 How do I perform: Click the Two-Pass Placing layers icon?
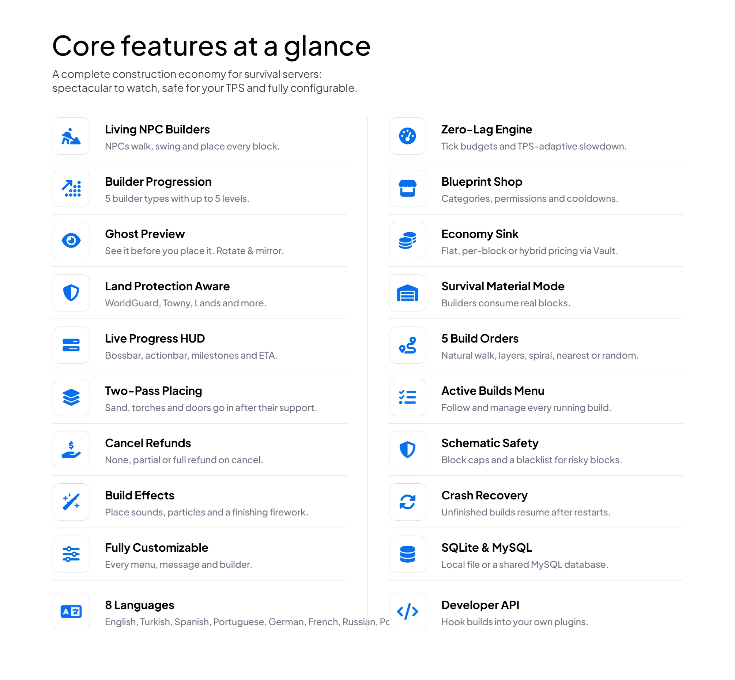click(x=71, y=397)
